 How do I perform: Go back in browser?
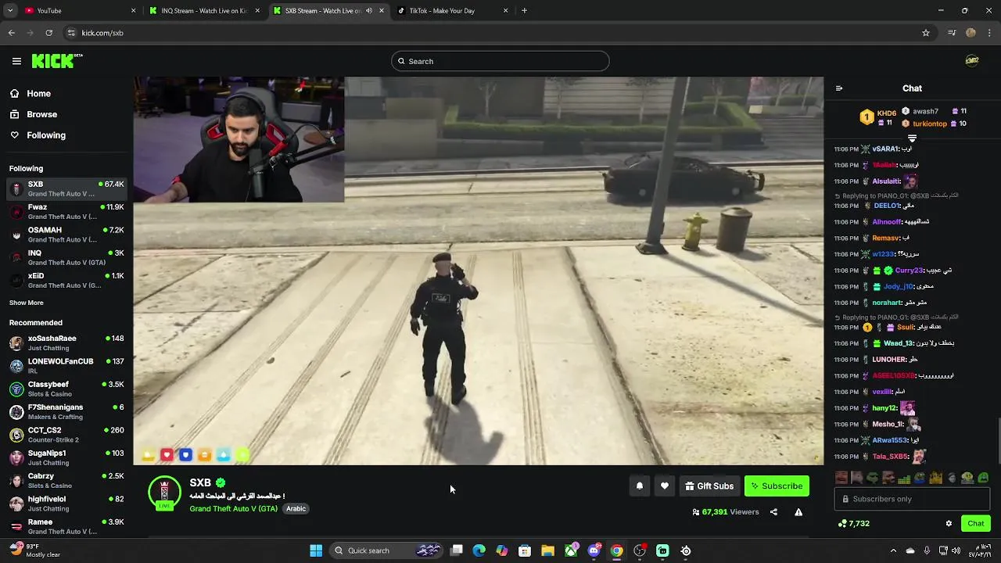[x=12, y=33]
